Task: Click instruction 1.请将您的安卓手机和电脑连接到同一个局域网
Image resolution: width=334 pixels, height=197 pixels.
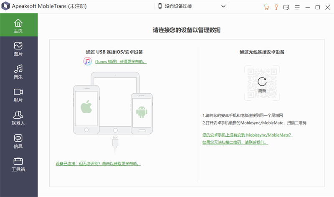Action: 243,115
